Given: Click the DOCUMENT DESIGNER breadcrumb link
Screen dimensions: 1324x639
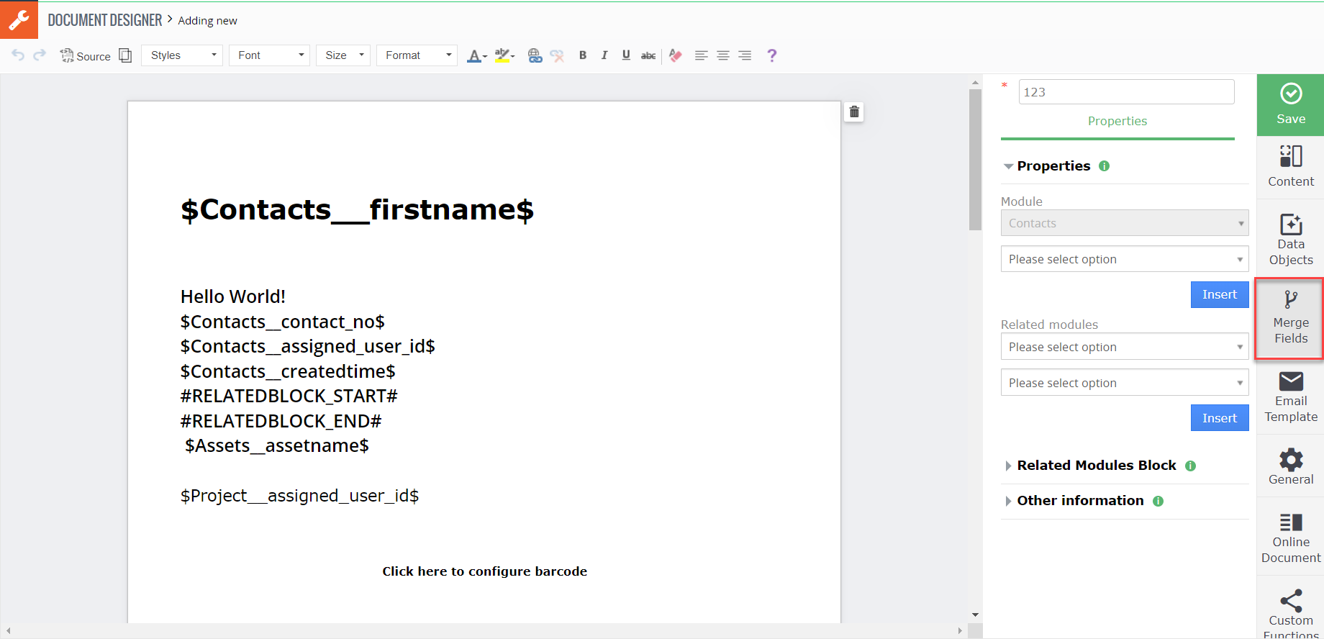Looking at the screenshot, I should tap(105, 20).
